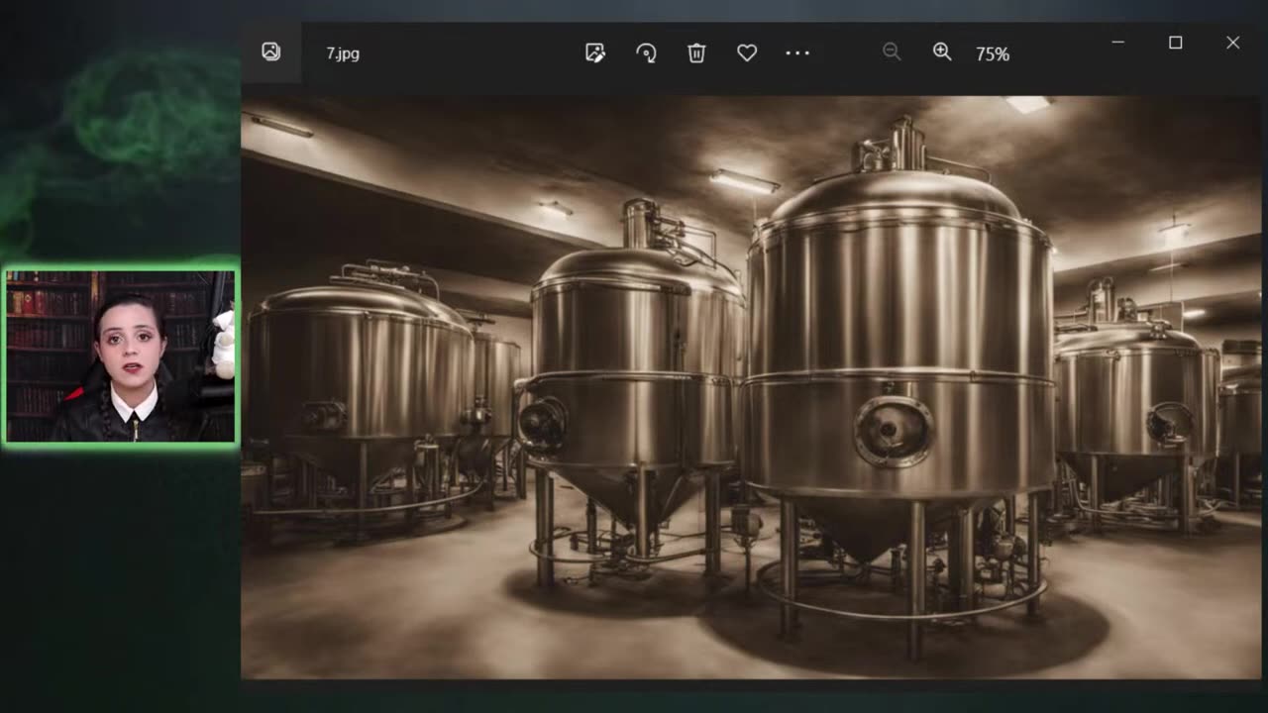Click the brewery tanks photo
The width and height of the screenshot is (1268, 713).
tap(751, 387)
